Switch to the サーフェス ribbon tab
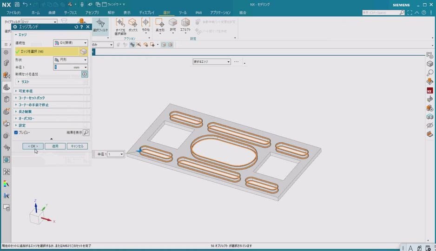The height and width of the screenshot is (251, 436). 70,13
